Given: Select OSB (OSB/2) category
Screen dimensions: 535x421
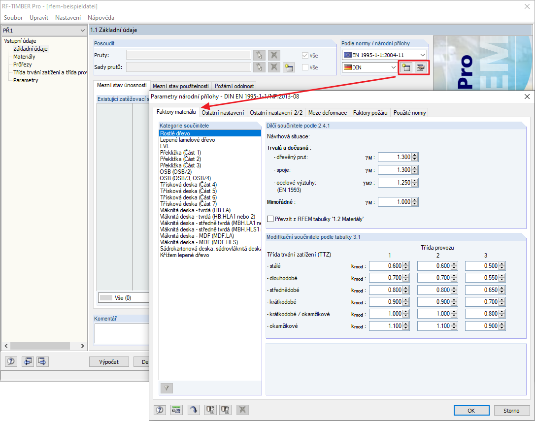Looking at the screenshot, I should tap(210, 172).
